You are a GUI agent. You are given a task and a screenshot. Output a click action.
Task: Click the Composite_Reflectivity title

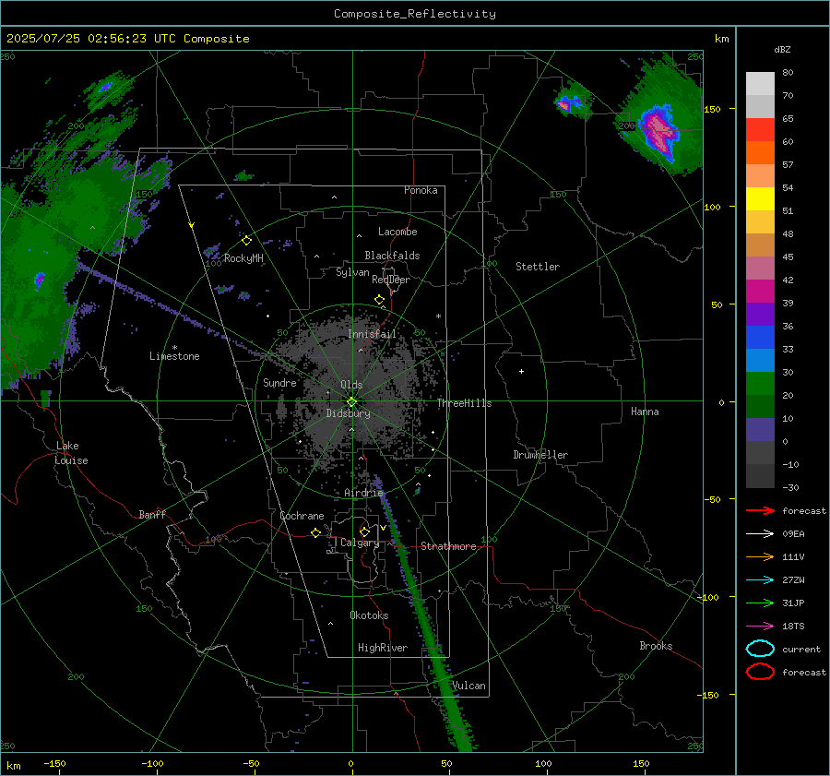click(x=415, y=14)
